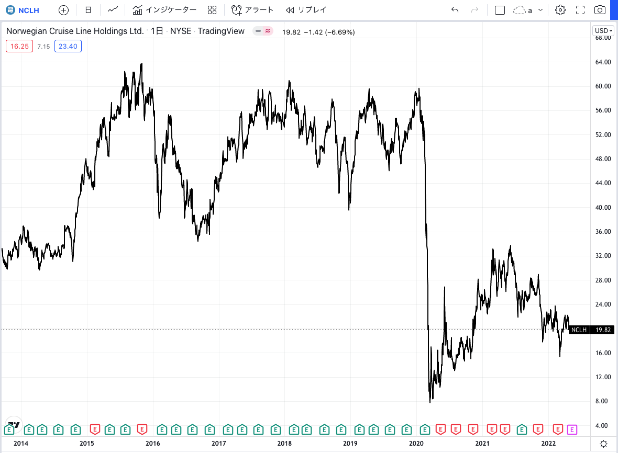
Task: Click the purple upcoming earnings marker
Action: [572, 429]
